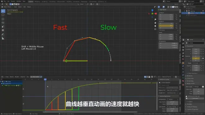Select the Cursor tool in left toolbar

pyautogui.click(x=3, y=15)
